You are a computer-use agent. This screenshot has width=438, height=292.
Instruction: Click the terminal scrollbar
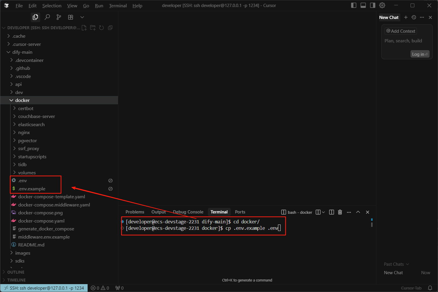pyautogui.click(x=372, y=223)
